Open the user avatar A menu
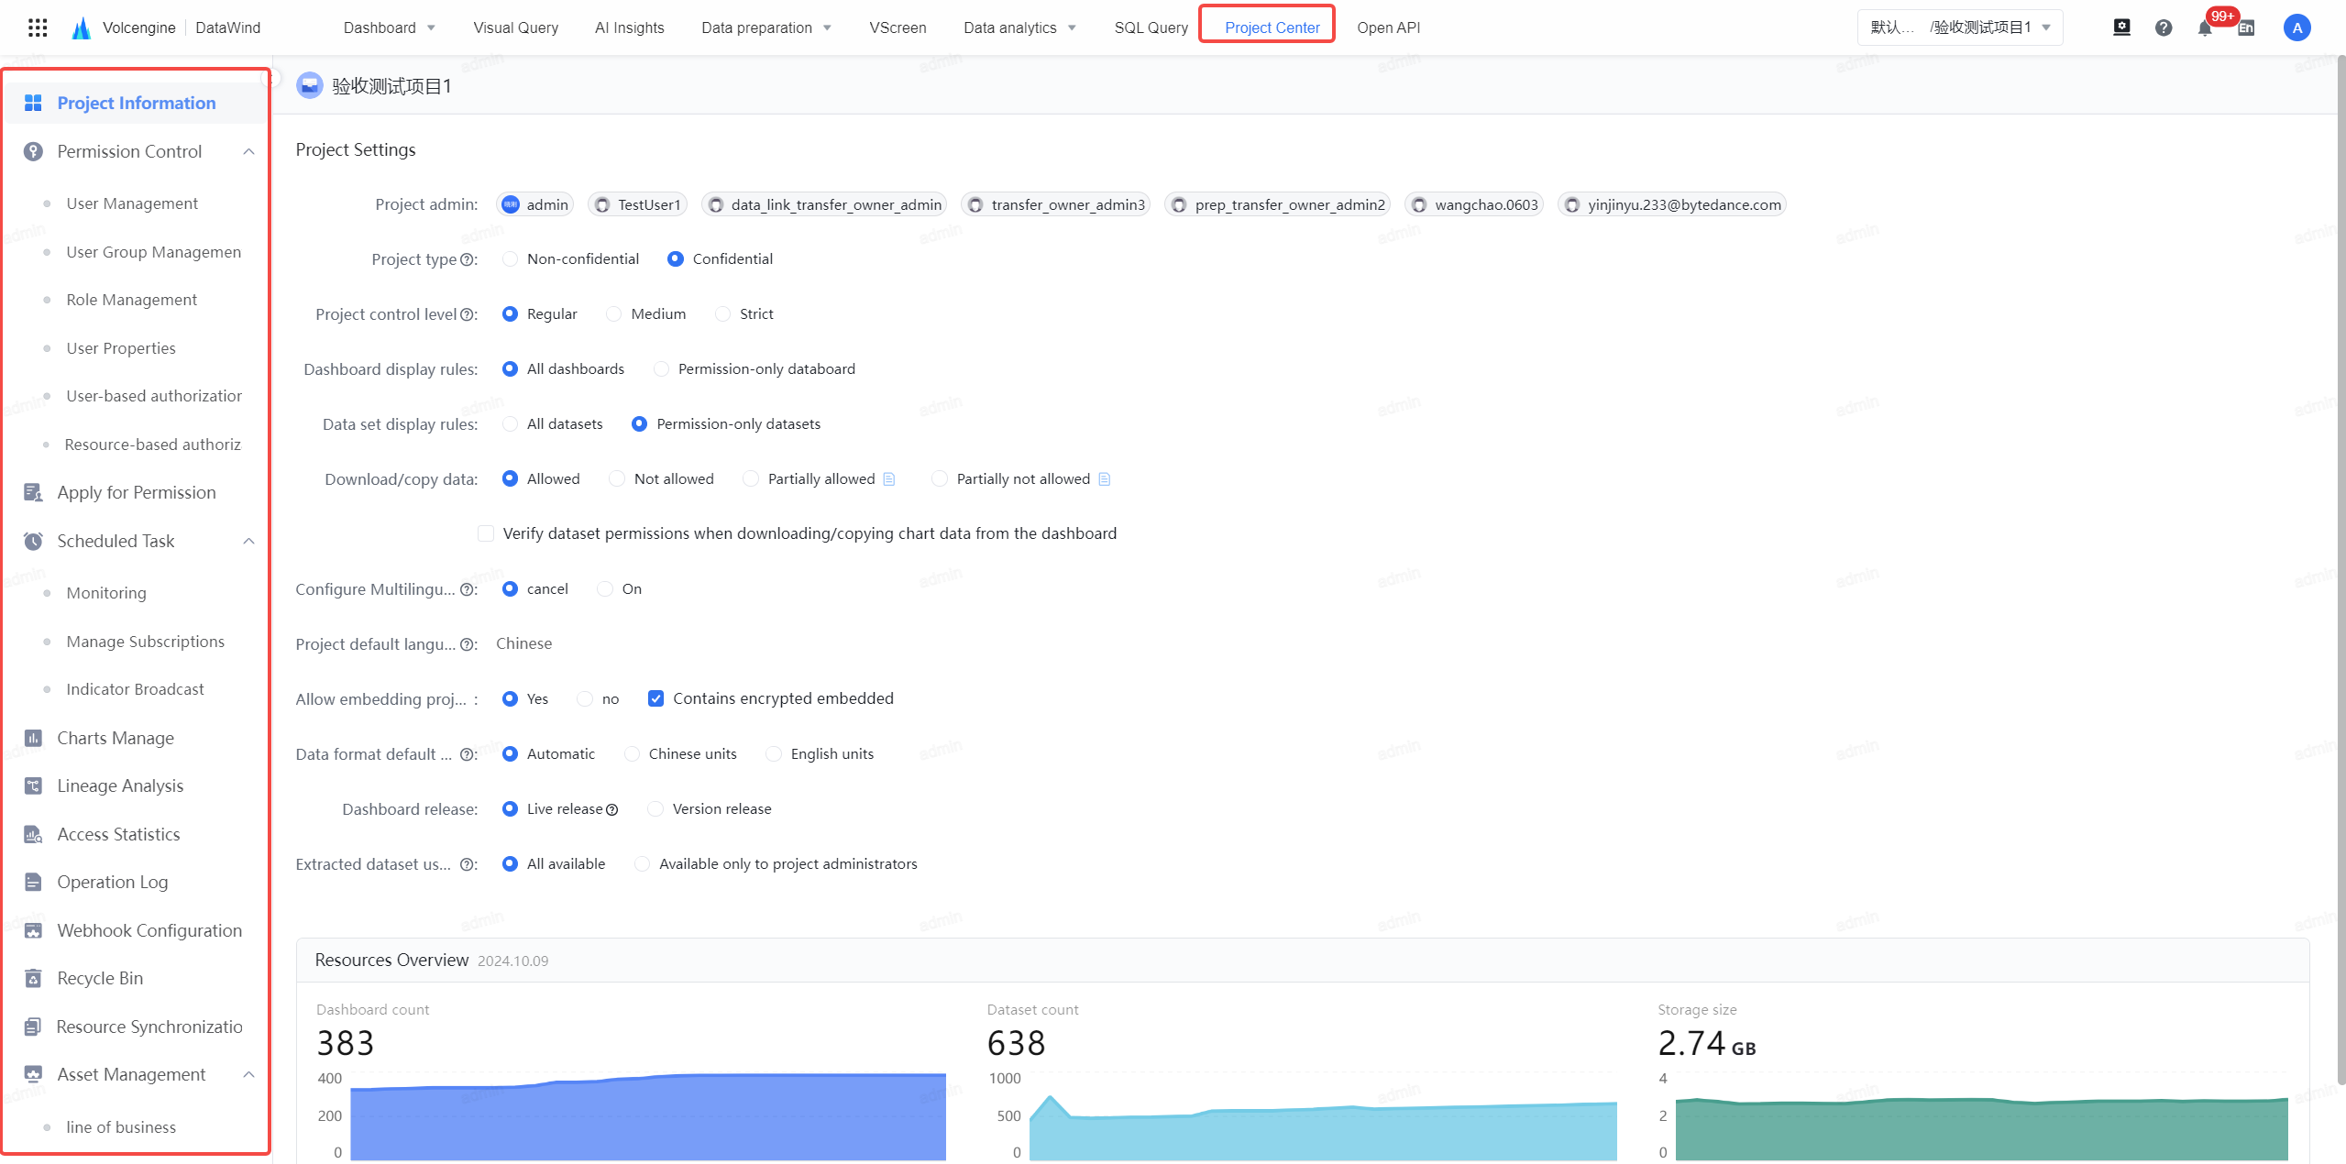The image size is (2346, 1164). coord(2296,27)
